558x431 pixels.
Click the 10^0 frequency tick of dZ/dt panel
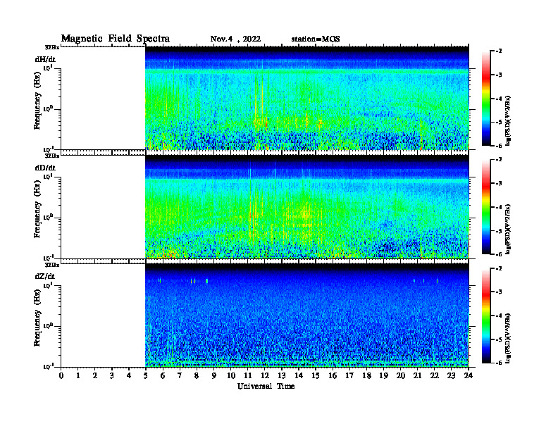pyautogui.click(x=47, y=325)
